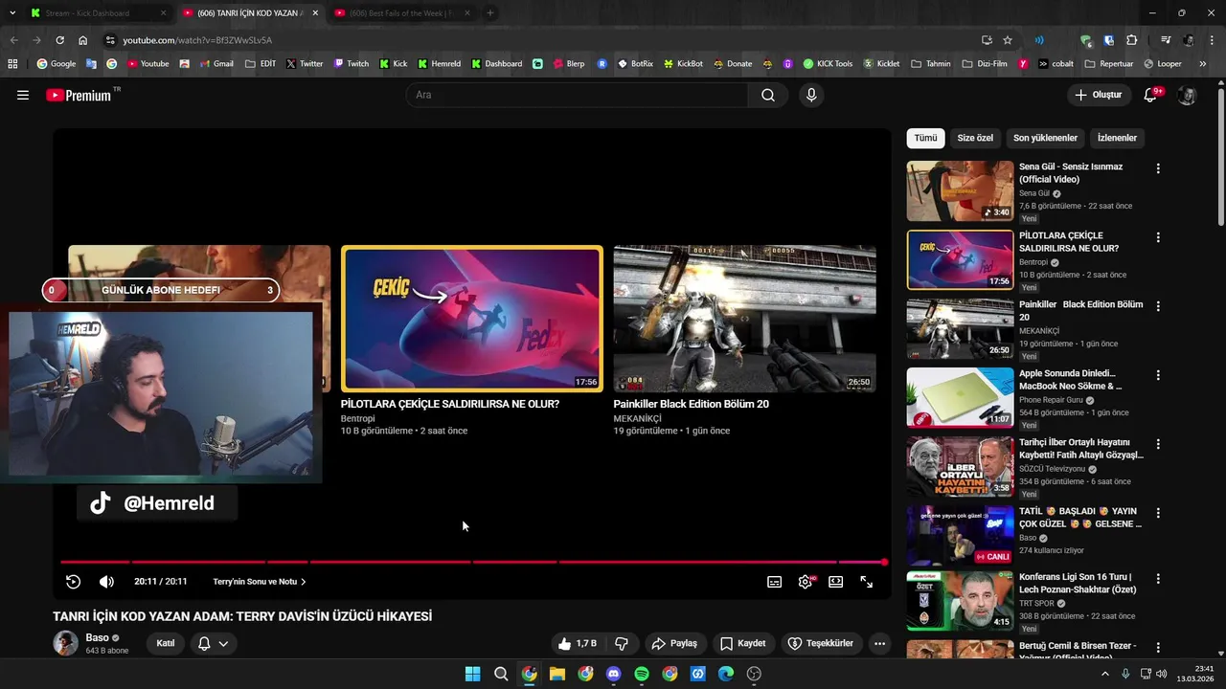This screenshot has height=689, width=1226.
Task: Open player settings gear
Action: 806,582
